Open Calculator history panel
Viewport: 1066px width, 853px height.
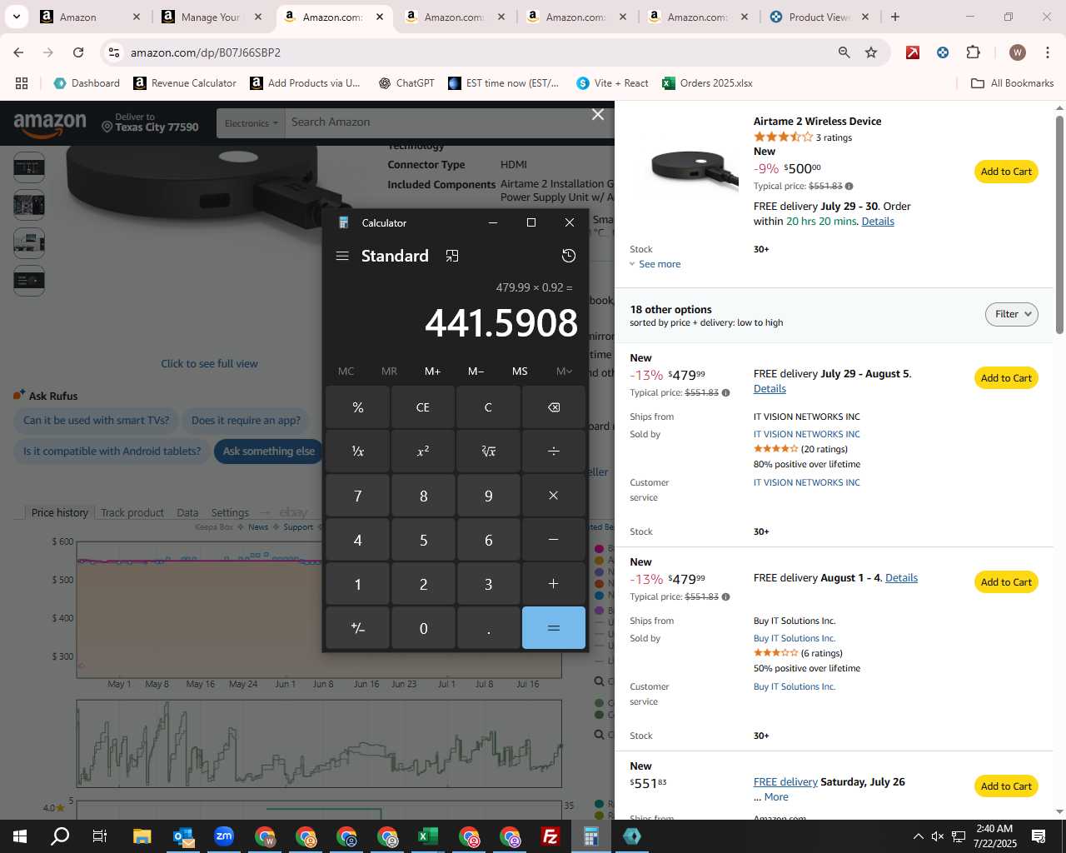point(569,256)
